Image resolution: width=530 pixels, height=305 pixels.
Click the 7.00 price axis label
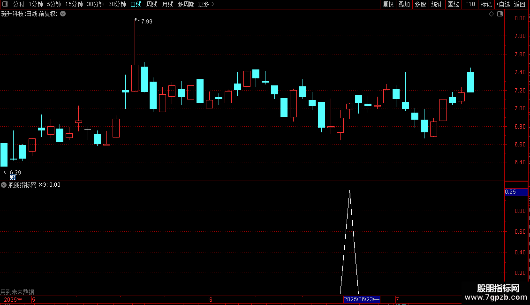coord(520,108)
